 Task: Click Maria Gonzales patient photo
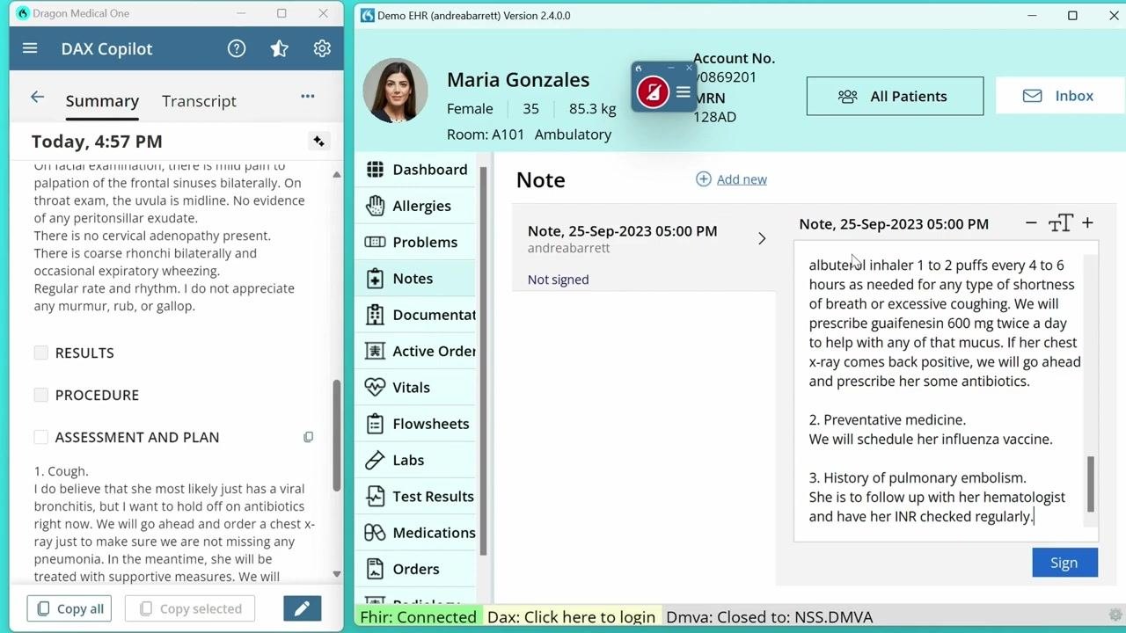[x=396, y=91]
